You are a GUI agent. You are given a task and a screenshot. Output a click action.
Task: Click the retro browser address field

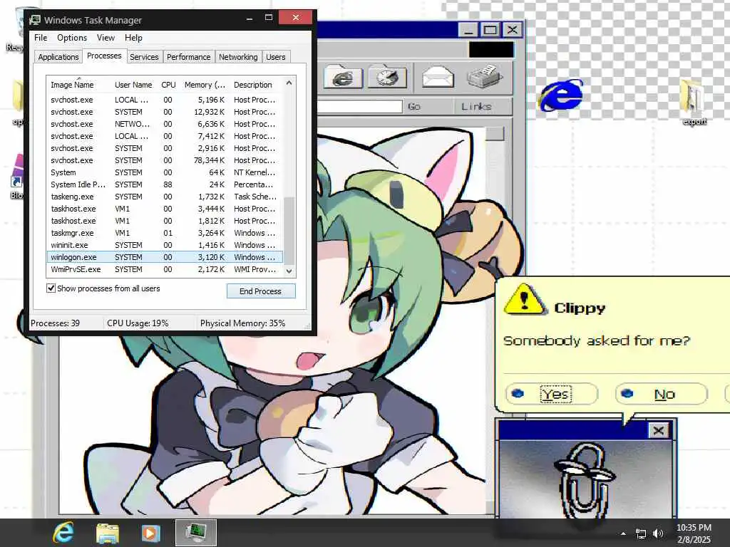pos(360,107)
